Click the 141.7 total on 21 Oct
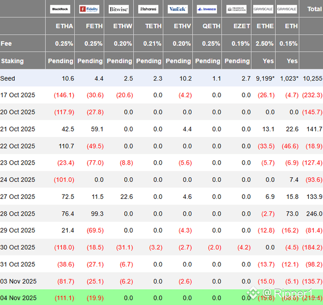Image resolution: width=323 pixels, height=305 pixels. tap(314, 129)
